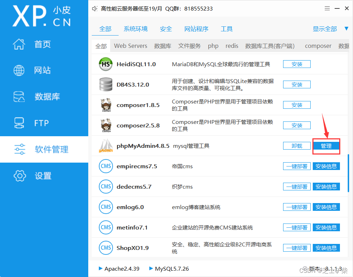This screenshot has width=353, height=277.
Task: Open the 首页 home icon in sidebar
Action: point(19,44)
